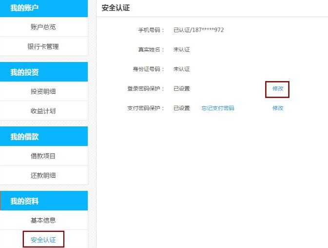Click the 支付密码保护 label
This screenshot has height=248, width=328.
145,108
